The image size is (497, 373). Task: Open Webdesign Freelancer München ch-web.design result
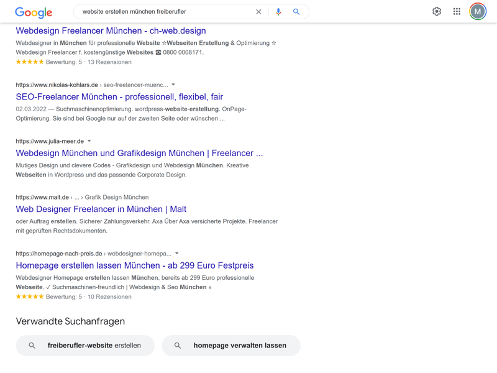pyautogui.click(x=111, y=30)
